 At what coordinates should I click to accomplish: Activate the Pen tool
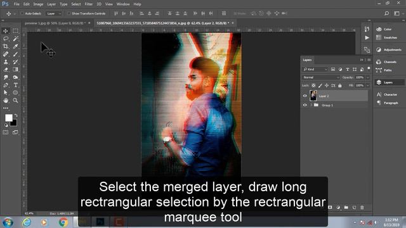click(6, 85)
